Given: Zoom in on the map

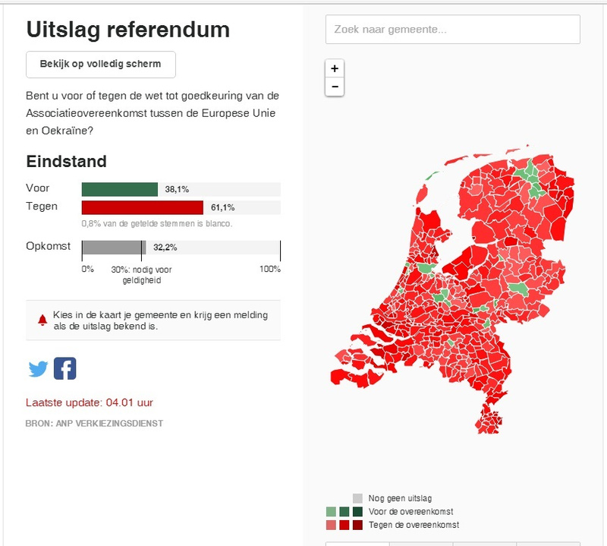Looking at the screenshot, I should pos(335,68).
